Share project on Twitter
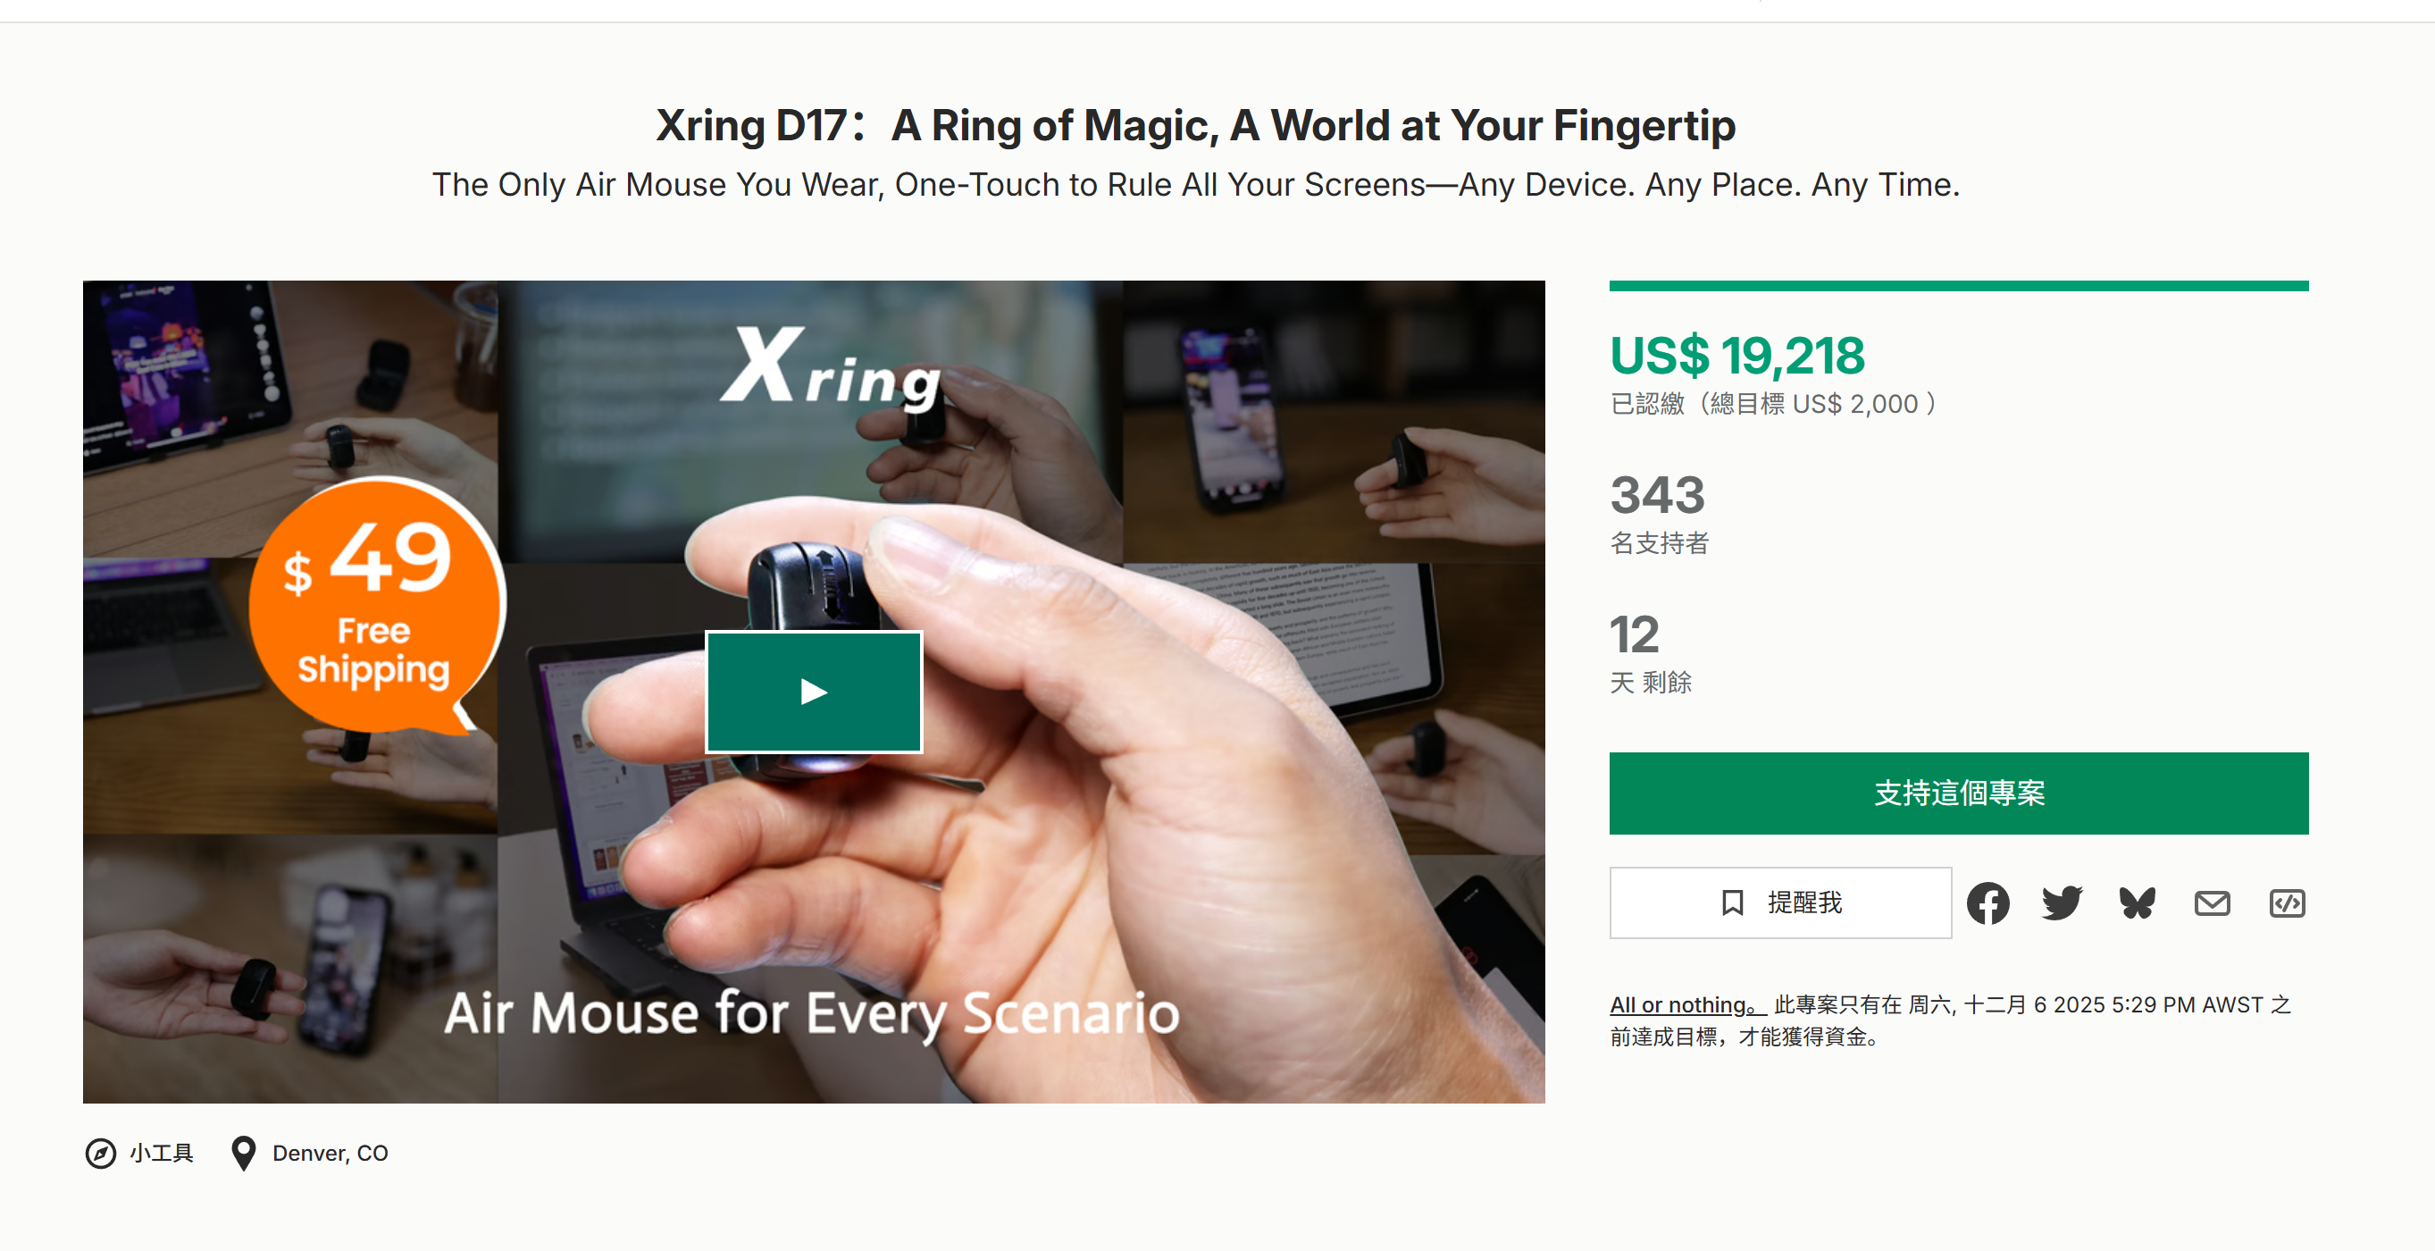Image resolution: width=2435 pixels, height=1251 pixels. (2062, 903)
